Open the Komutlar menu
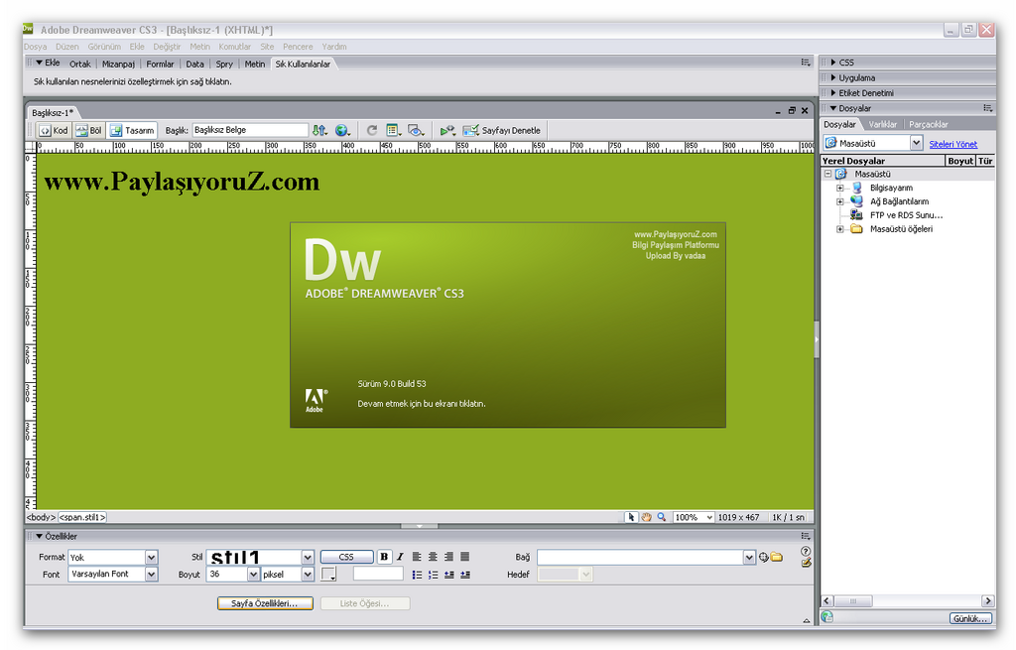The width and height of the screenshot is (1016, 650). pos(234,47)
